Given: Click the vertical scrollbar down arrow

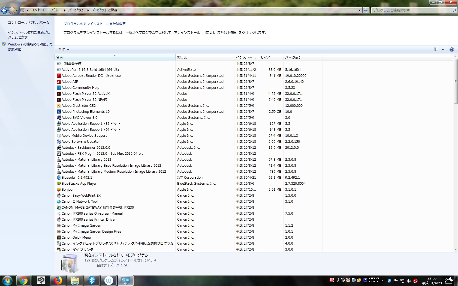Looking at the screenshot, I should pos(456,250).
